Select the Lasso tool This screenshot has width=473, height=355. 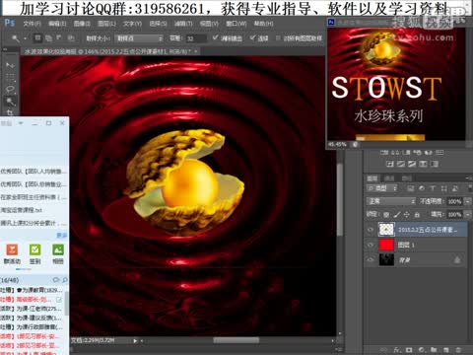[10, 90]
